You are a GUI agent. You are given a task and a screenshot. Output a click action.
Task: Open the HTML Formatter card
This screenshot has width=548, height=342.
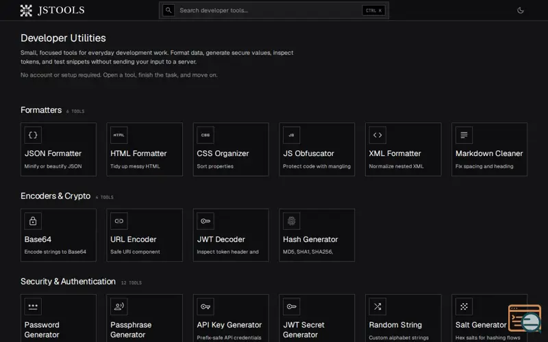[x=145, y=149]
